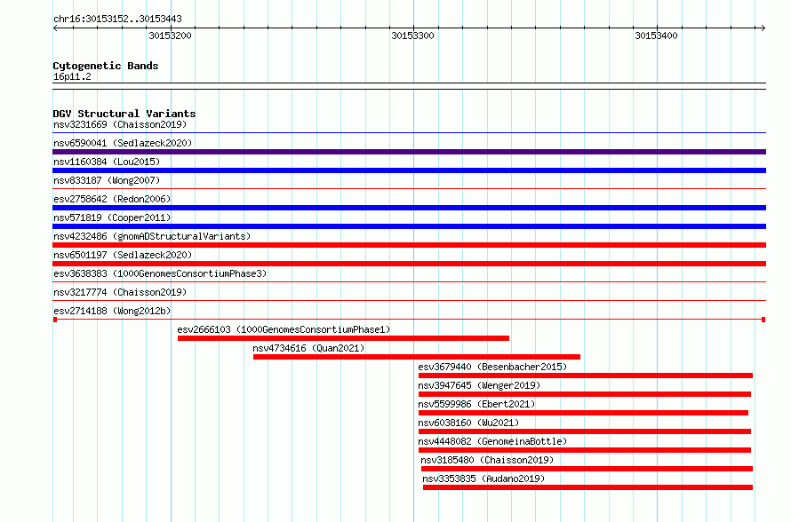Click nsv4232486 (gnomADStructuralVariants) label

[152, 236]
